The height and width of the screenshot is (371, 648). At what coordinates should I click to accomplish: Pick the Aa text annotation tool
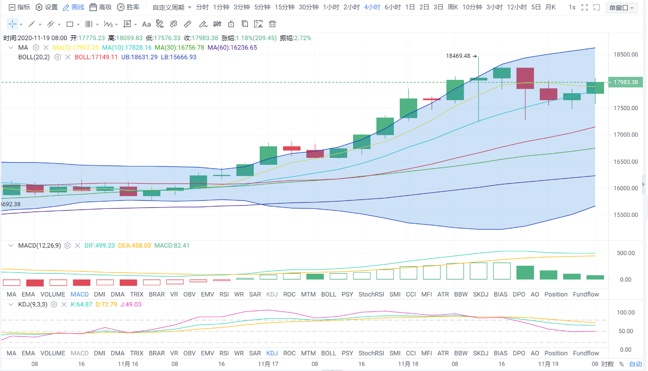(x=146, y=24)
